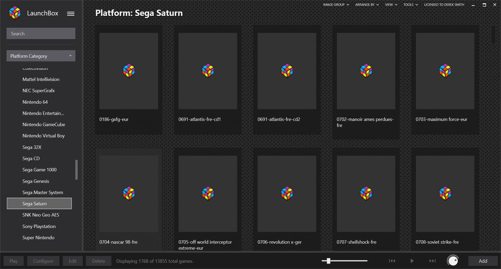Viewport: 501px width, 269px height.
Task: Click the Displaying 1768 of 13855 status text
Action: (x=155, y=261)
